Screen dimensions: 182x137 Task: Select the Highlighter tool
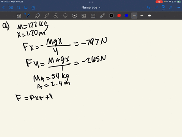click(x=47, y=16)
